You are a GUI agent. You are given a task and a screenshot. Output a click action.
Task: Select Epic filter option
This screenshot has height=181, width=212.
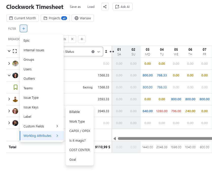coord(42,40)
